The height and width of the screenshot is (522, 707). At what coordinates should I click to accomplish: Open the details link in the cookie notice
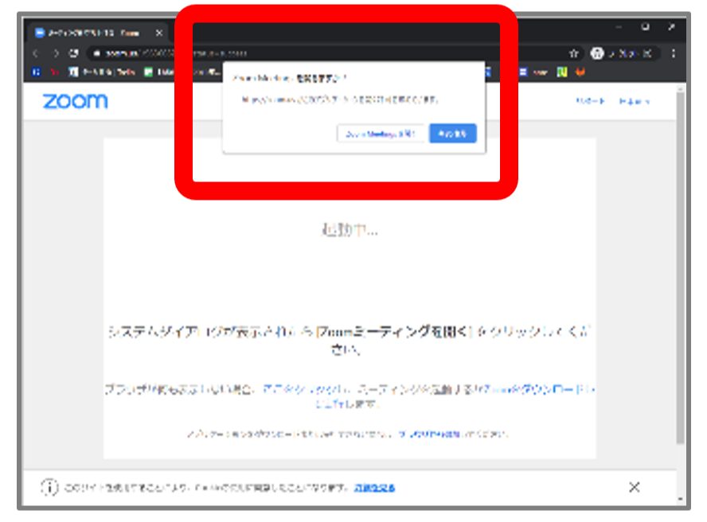tap(374, 488)
